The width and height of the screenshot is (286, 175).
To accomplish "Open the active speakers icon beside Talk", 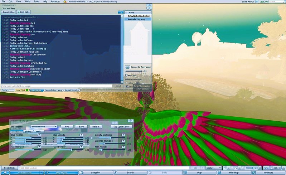I will pyautogui.click(x=267, y=168).
